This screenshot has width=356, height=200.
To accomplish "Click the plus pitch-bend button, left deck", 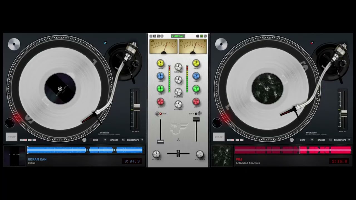I will 34,140.
